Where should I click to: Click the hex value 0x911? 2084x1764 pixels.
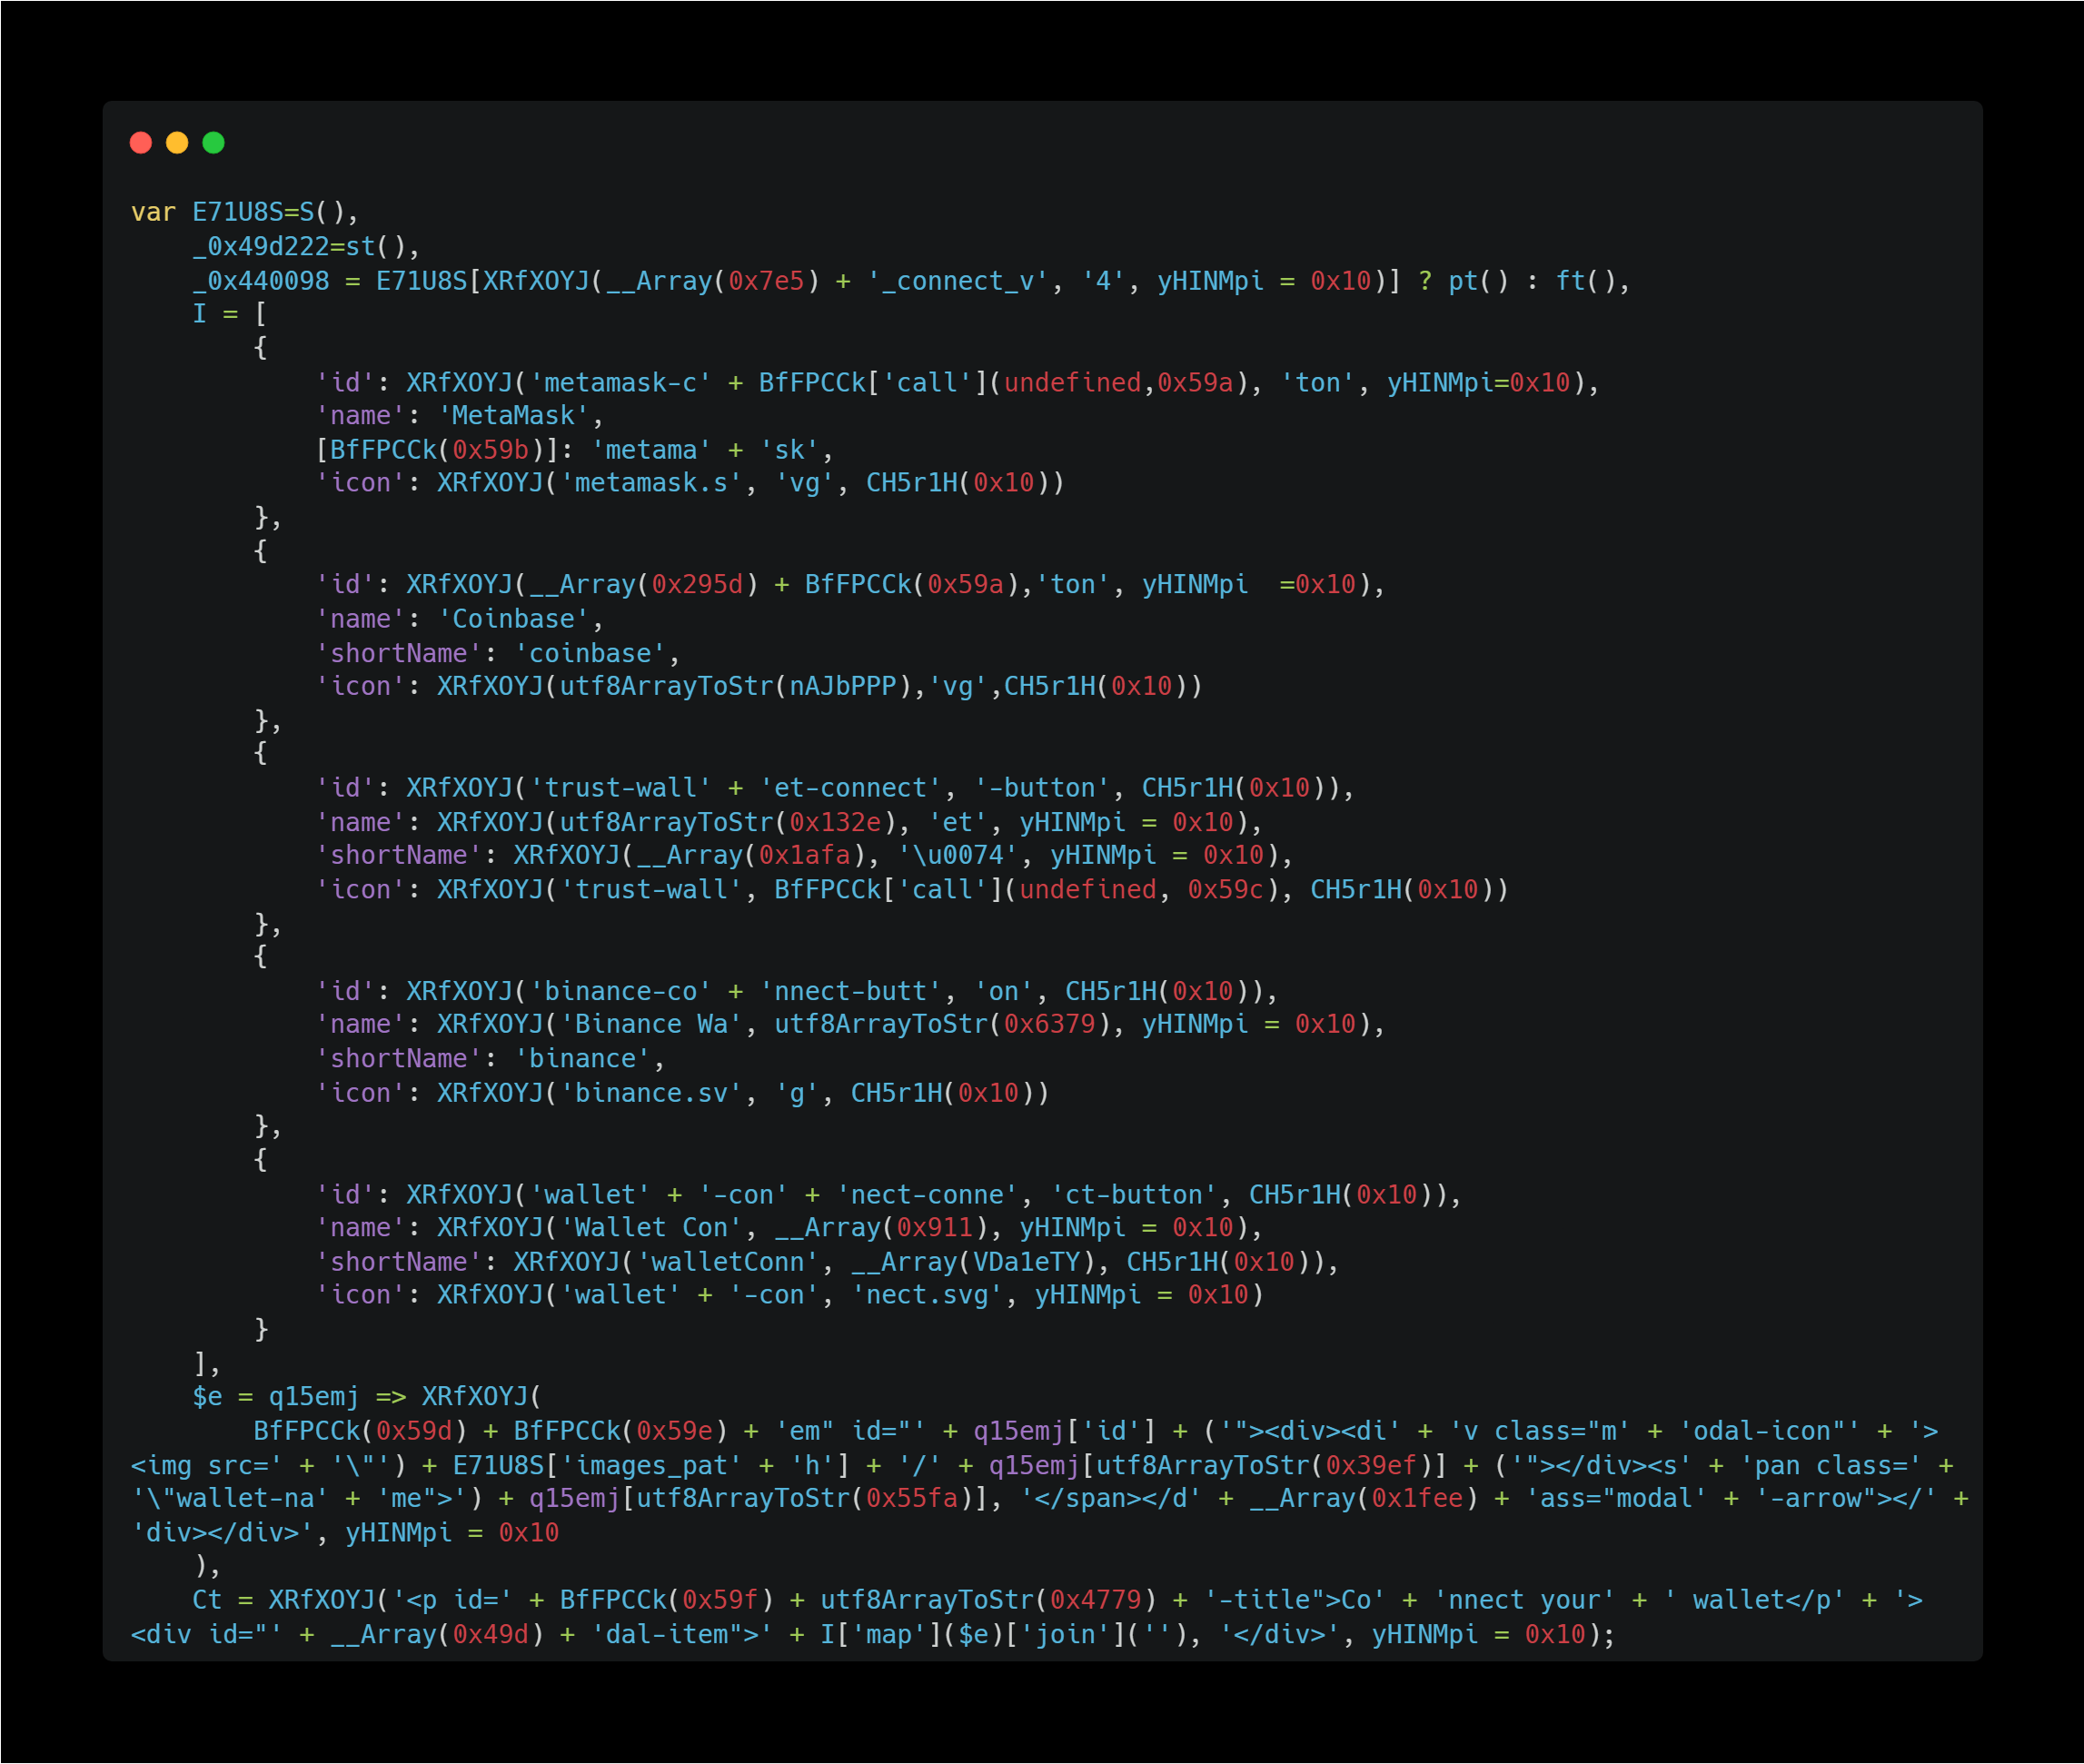click(x=935, y=1228)
